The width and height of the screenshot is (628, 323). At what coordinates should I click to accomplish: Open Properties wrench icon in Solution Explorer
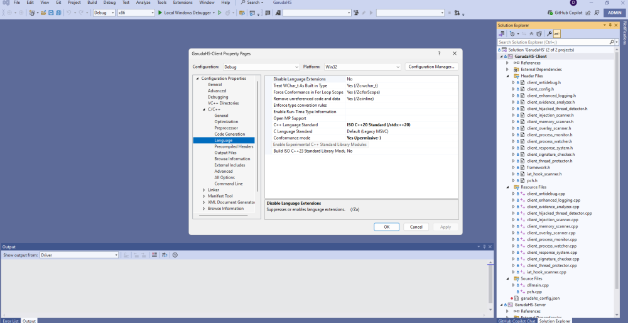549,34
